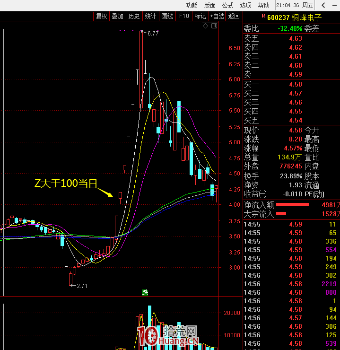Click 卖二 price 4.60

[x=296, y=65]
